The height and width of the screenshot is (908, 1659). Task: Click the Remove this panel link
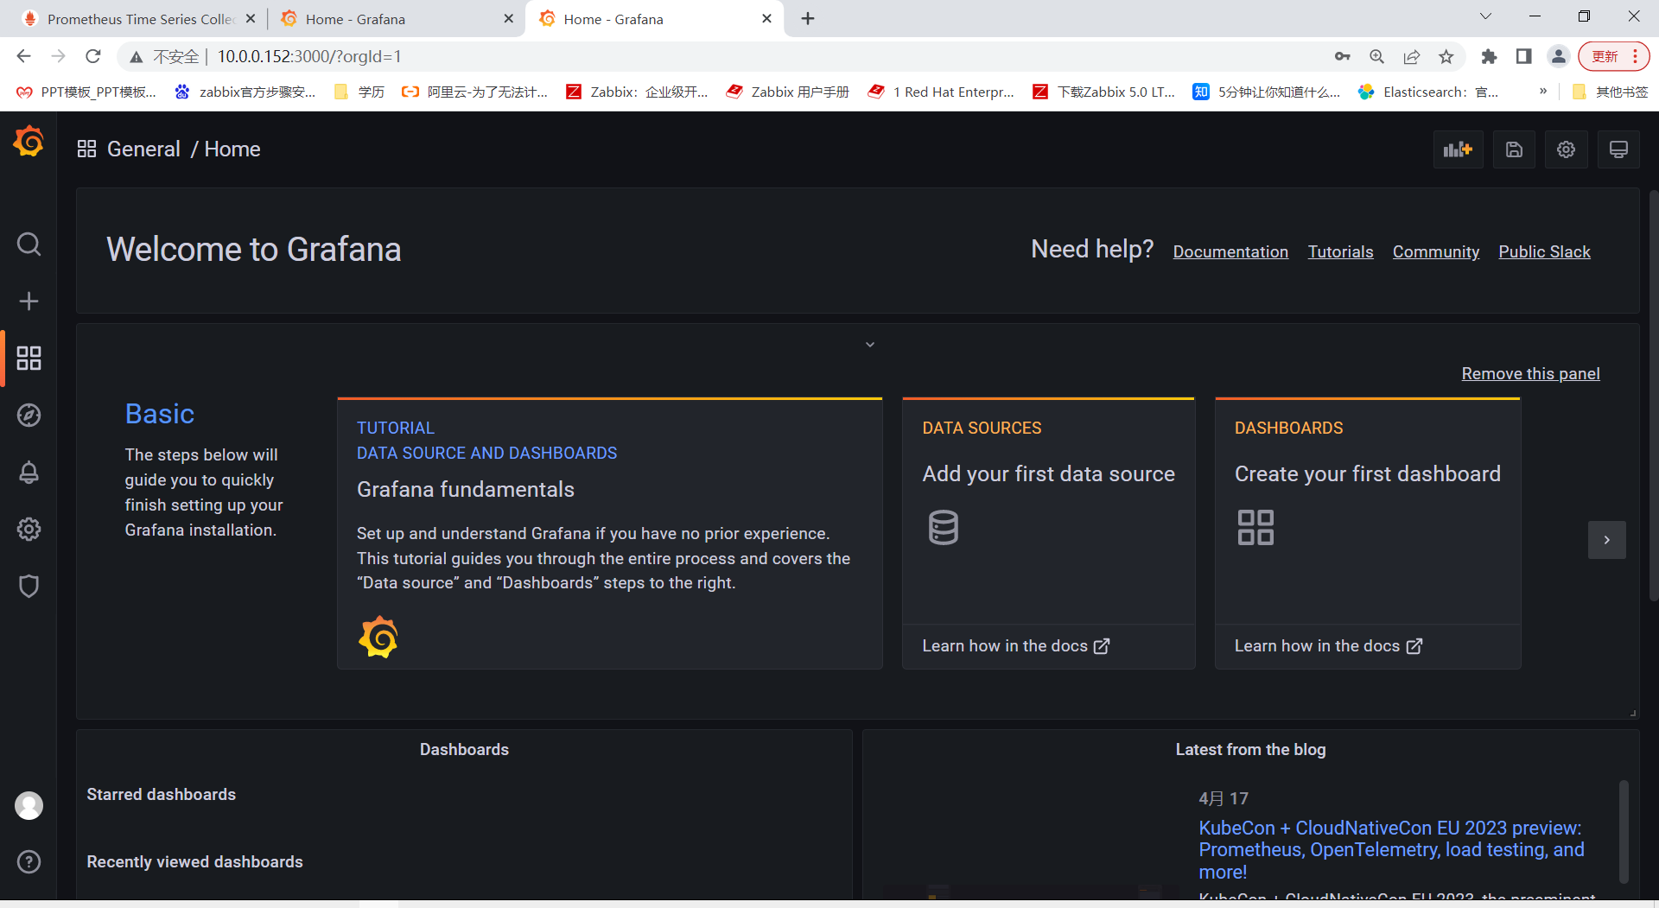(x=1530, y=373)
